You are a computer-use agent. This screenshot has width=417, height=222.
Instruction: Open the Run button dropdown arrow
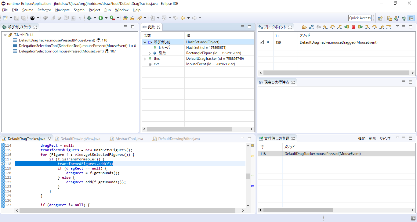point(106,18)
